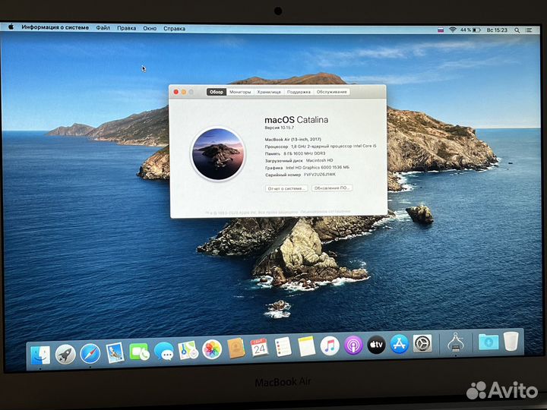Open Contacts book icon in Dock
The width and height of the screenshot is (547, 410).
(236, 348)
